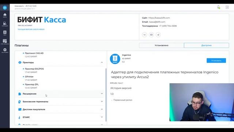The width and height of the screenshot is (234, 132).
Task: Click the Текущая версия link
Action: click(31, 29)
